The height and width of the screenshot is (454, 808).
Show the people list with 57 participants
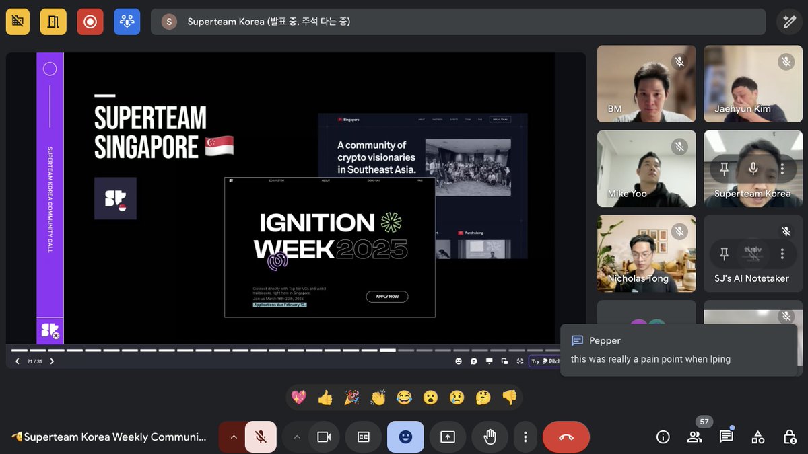pyautogui.click(x=694, y=437)
